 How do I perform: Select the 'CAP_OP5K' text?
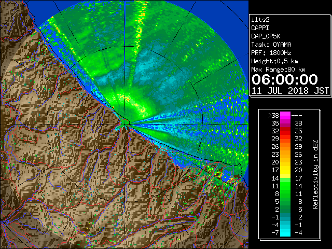pos(266,36)
